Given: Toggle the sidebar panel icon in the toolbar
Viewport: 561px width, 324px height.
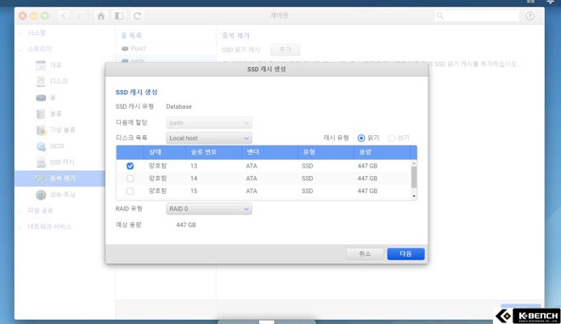Looking at the screenshot, I should (x=119, y=16).
